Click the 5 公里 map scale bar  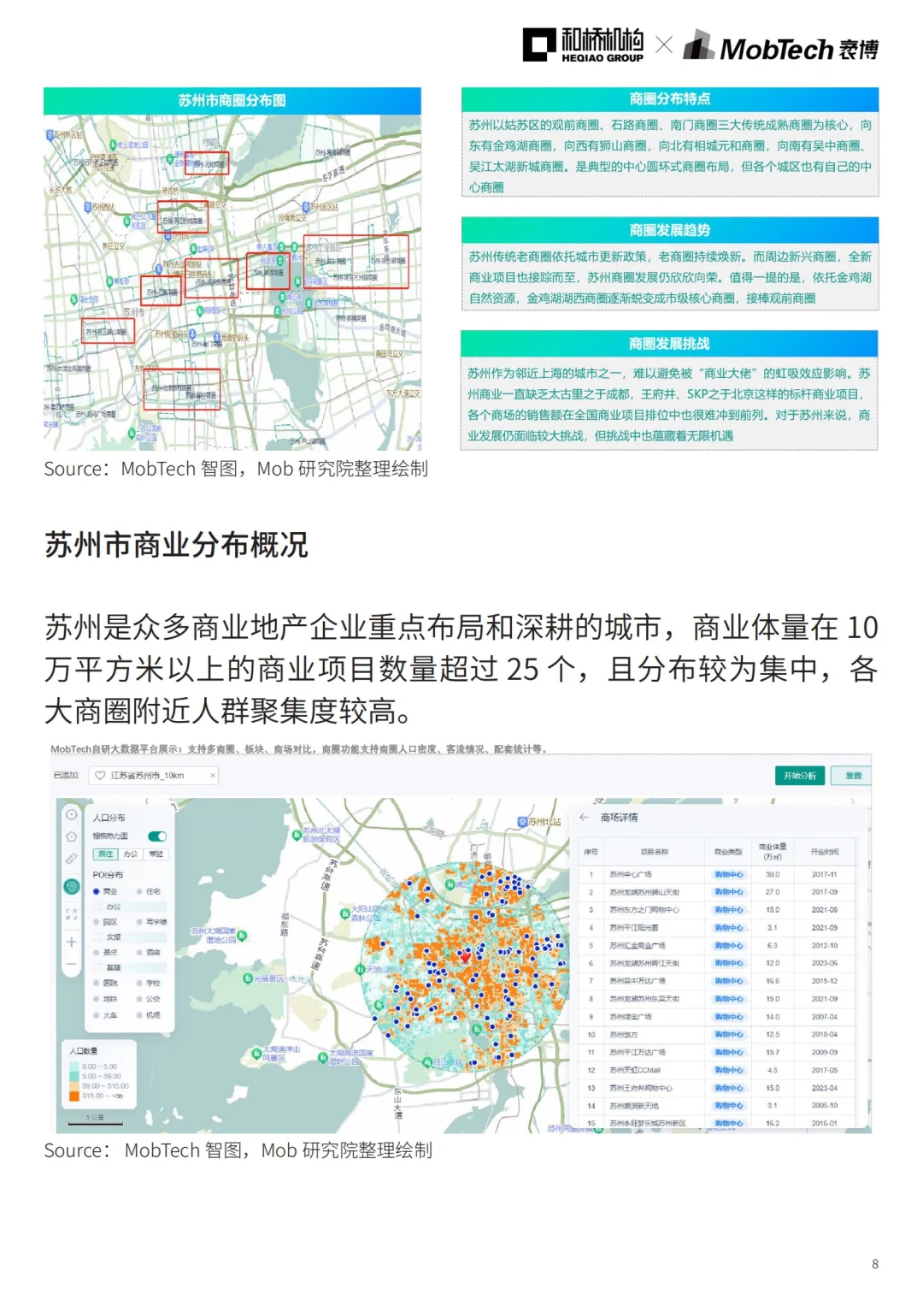coord(97,1119)
